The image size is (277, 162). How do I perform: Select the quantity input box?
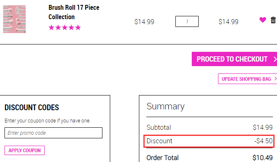point(187,22)
